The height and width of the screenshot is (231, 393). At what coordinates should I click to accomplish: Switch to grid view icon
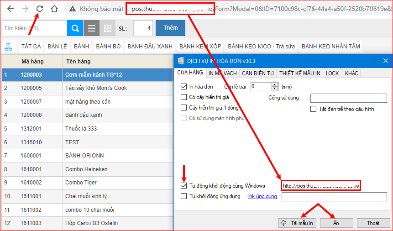pos(108,28)
